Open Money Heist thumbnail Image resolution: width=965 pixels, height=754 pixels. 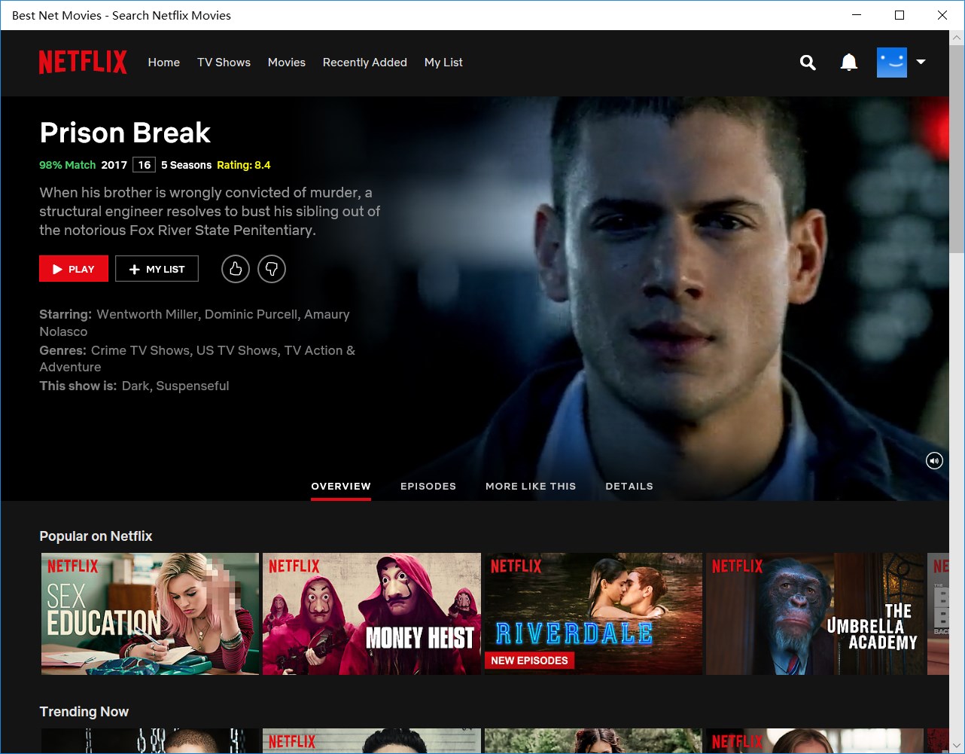(372, 614)
